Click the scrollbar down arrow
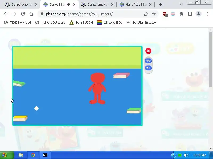The width and height of the screenshot is (213, 159). [x=211, y=149]
